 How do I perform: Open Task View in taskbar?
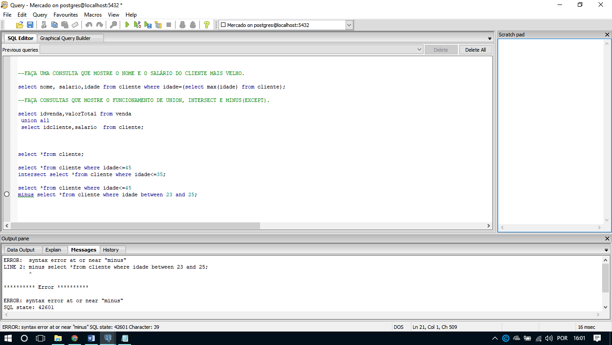click(40, 338)
